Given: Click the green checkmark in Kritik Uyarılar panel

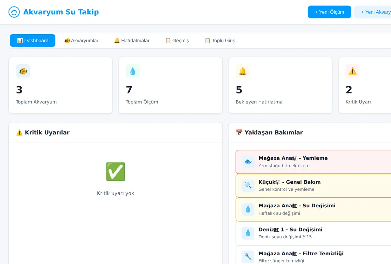Looking at the screenshot, I should 115,172.
